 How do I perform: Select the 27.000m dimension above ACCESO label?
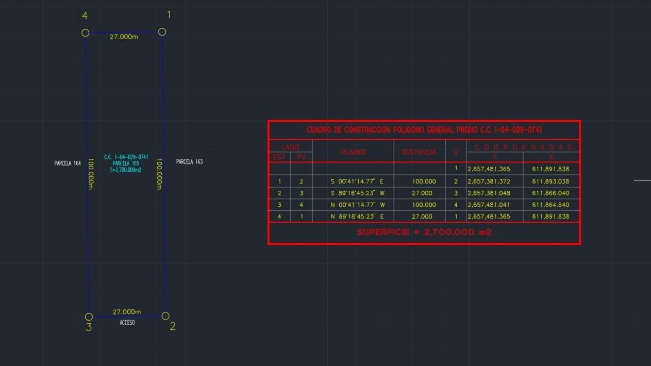[127, 312]
